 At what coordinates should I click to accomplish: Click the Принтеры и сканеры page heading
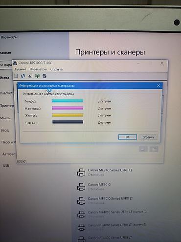(x=110, y=52)
